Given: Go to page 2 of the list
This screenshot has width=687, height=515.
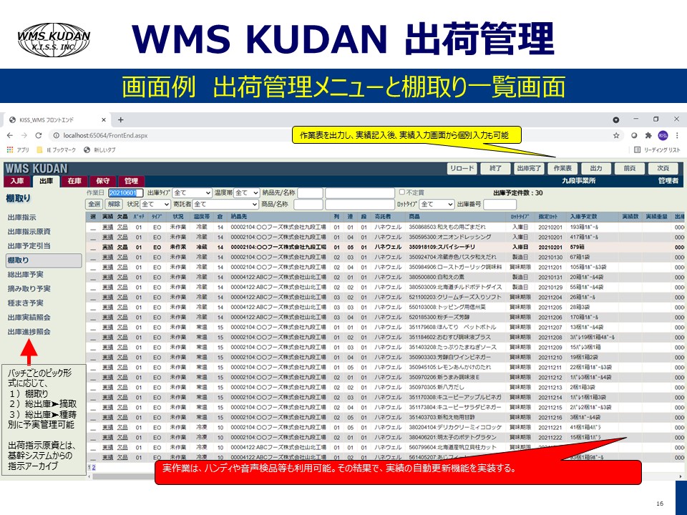Looking at the screenshot, I should [x=93, y=467].
